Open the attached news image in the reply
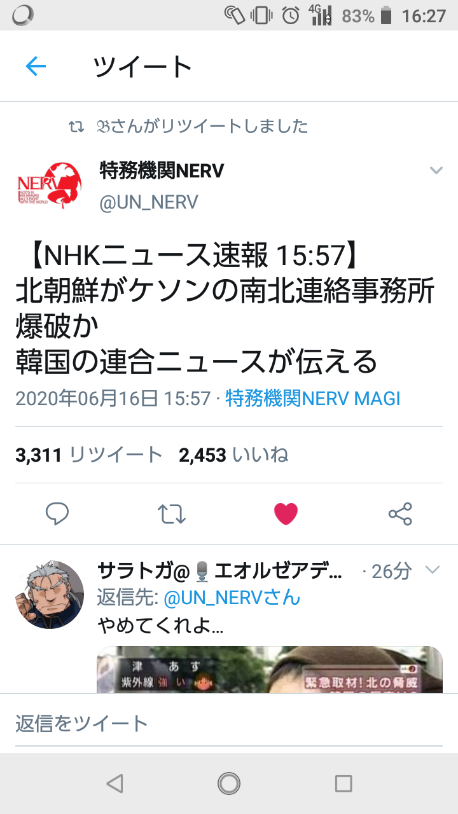 coord(270,670)
